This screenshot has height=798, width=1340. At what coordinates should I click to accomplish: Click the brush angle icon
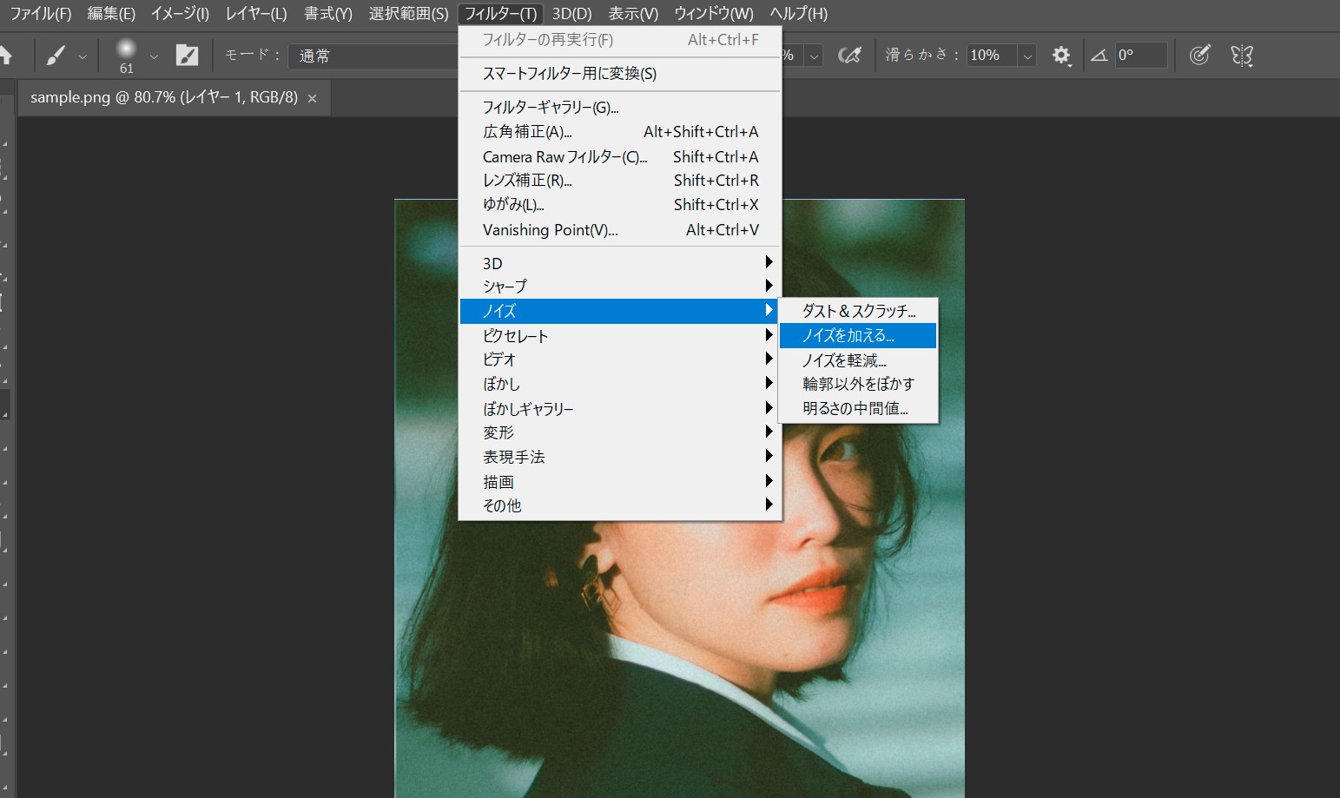coord(1099,56)
